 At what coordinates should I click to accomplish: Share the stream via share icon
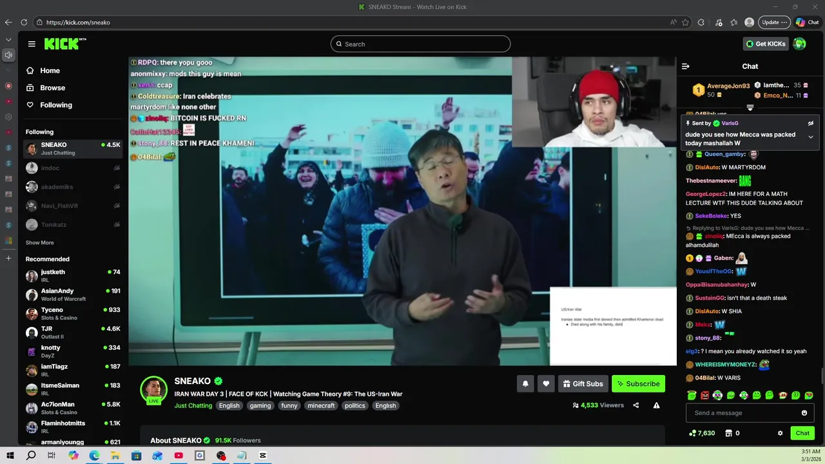click(x=636, y=405)
